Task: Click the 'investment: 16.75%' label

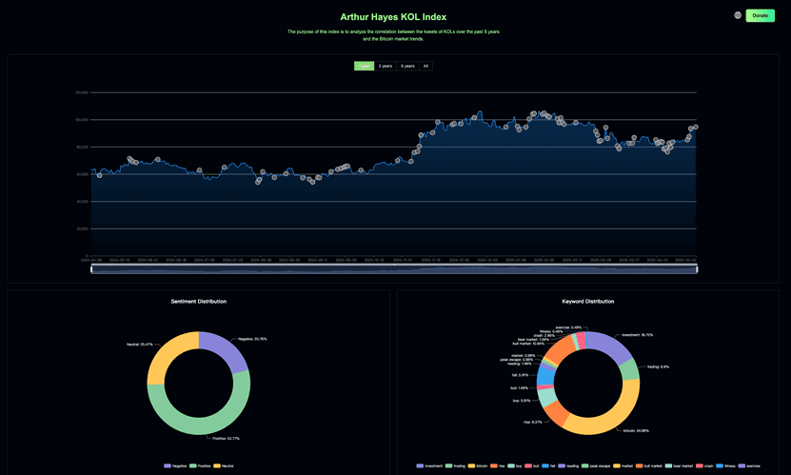Action: pos(637,335)
